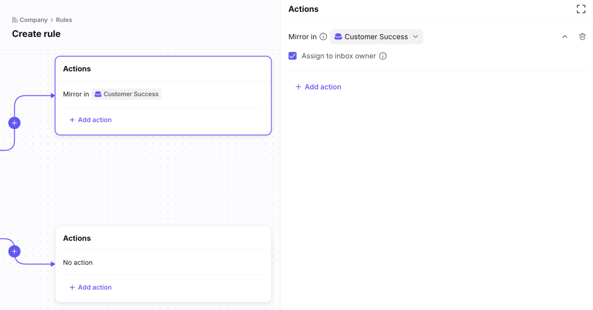
Task: Uncheck the Assign to inbox owner checkbox
Action: tap(292, 56)
